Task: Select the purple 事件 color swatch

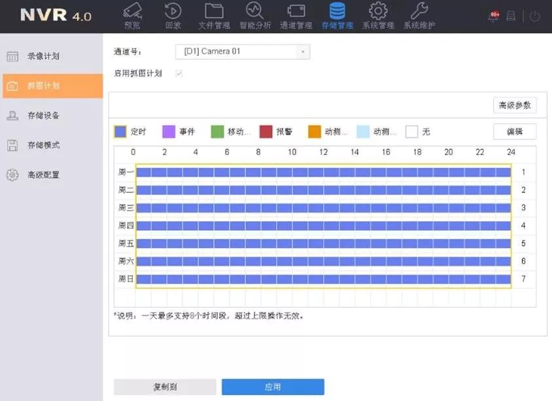Action: tap(169, 131)
